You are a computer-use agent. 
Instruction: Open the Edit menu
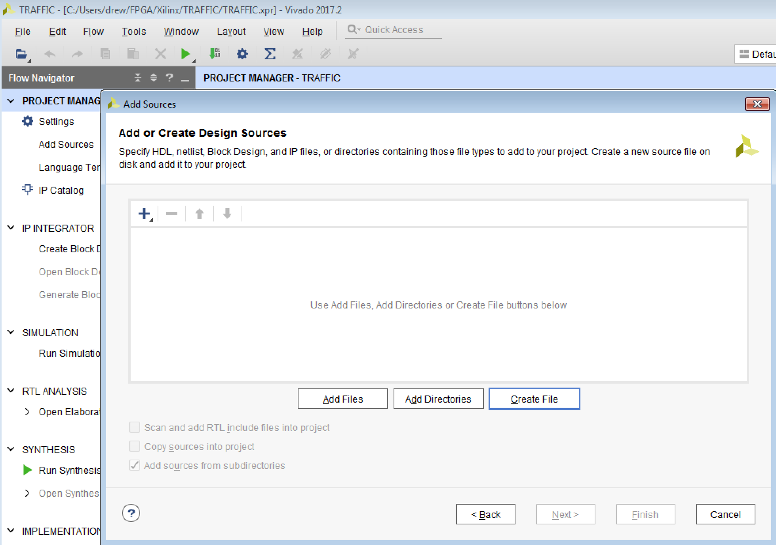(x=57, y=31)
